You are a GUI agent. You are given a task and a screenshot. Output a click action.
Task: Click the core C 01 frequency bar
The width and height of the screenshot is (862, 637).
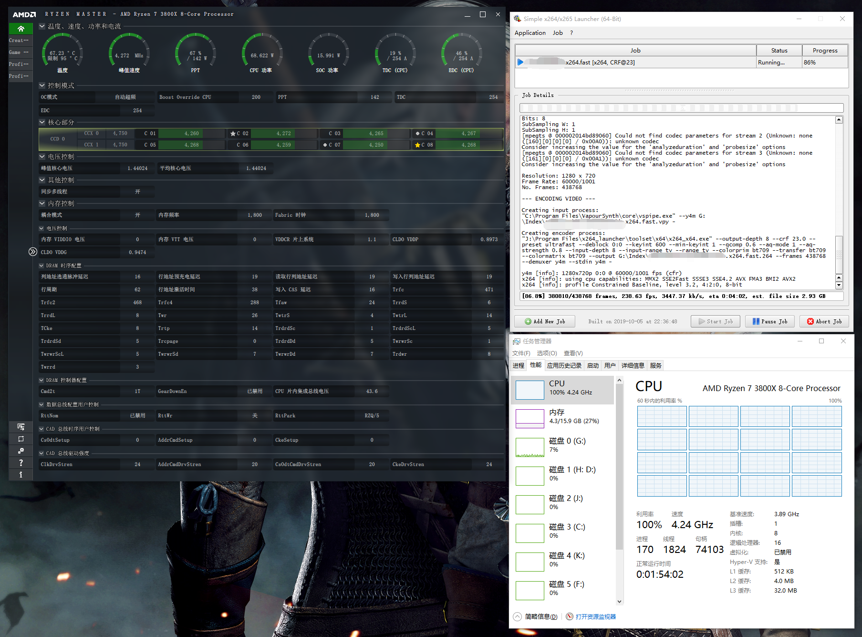pos(192,134)
